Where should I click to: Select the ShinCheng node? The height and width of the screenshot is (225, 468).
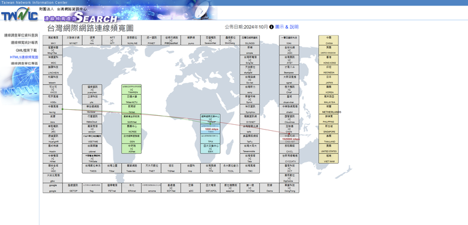230,40
